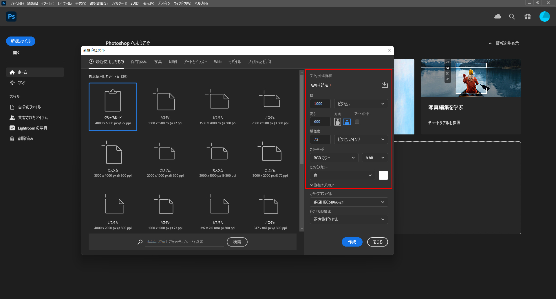Image resolution: width=556 pixels, height=299 pixels.
Task: Open the gift box What's New icon
Action: pyautogui.click(x=527, y=17)
